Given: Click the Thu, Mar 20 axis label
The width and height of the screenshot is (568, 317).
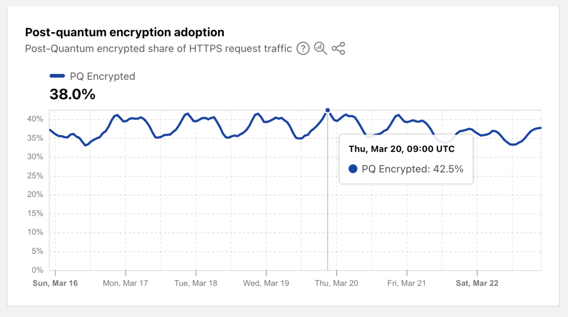Looking at the screenshot, I should point(336,283).
